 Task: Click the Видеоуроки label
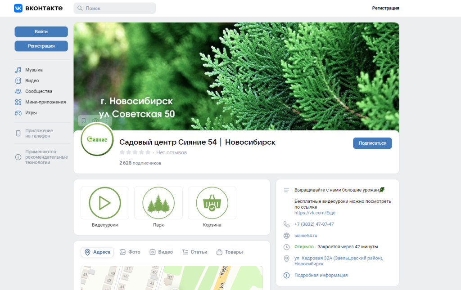104,225
